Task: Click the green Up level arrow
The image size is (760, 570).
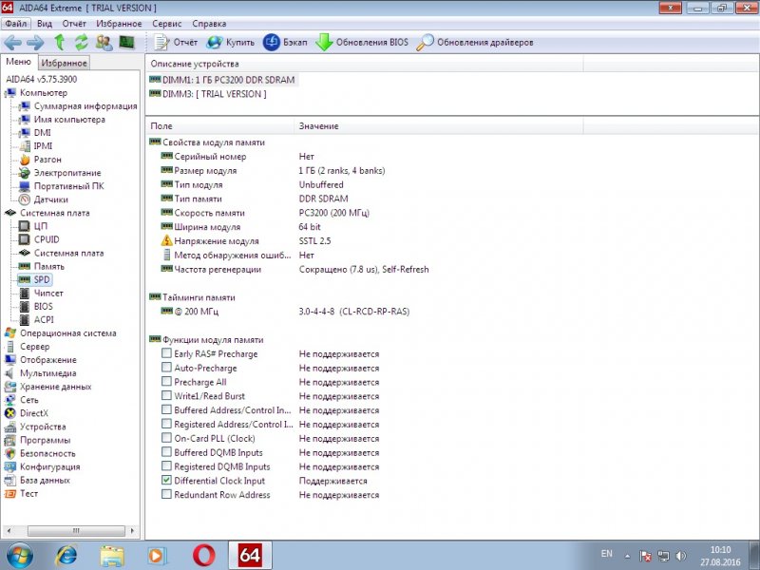Action: (60, 43)
